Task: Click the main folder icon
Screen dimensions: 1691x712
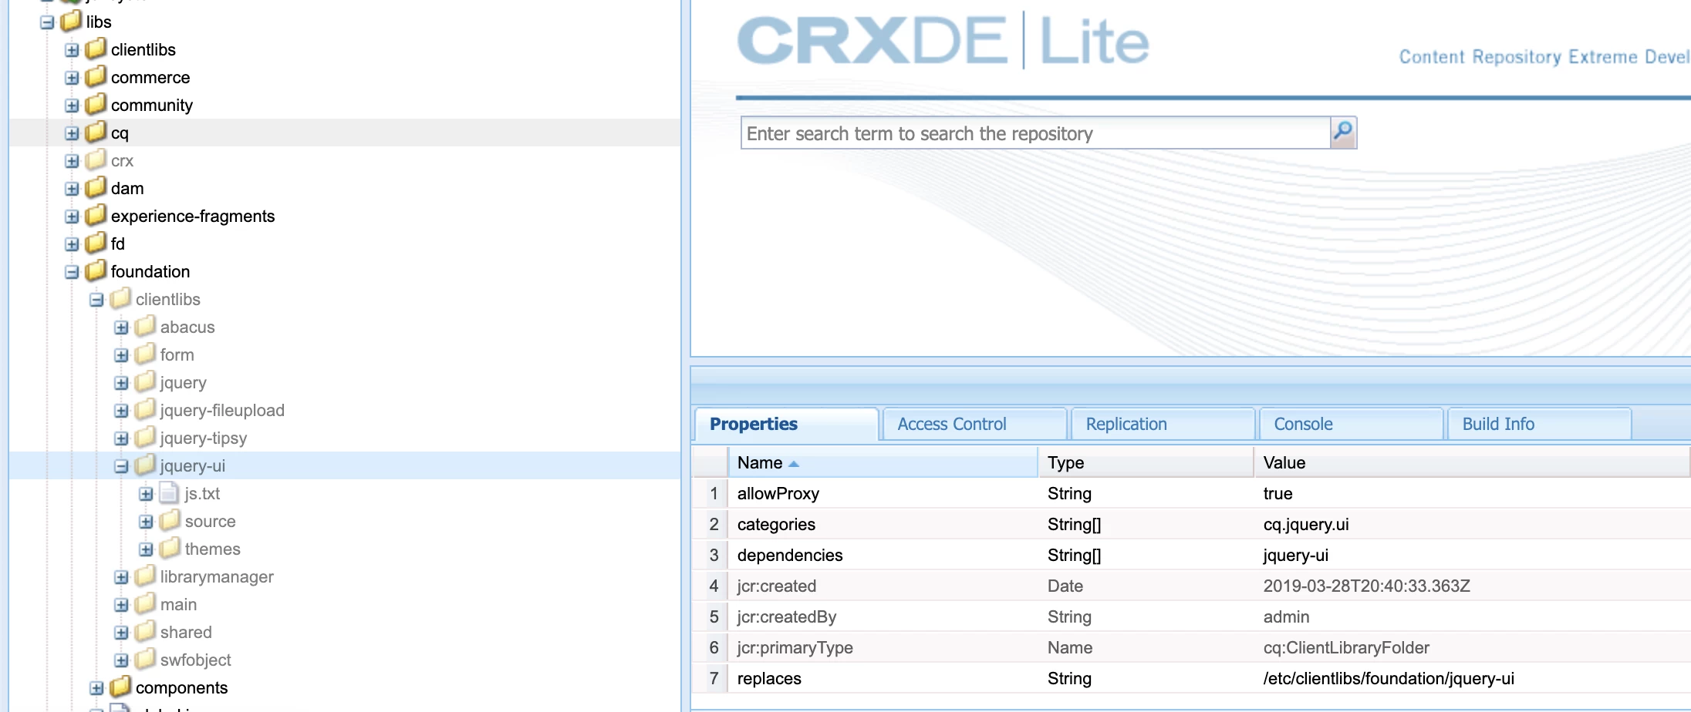Action: pos(145,603)
